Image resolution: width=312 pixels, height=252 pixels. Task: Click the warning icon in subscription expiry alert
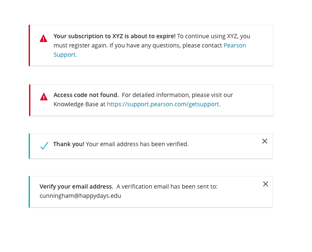click(43, 39)
